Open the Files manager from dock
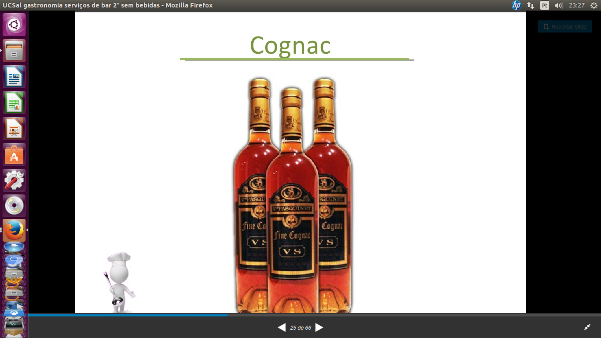Viewport: 601px width, 338px height. point(14,51)
